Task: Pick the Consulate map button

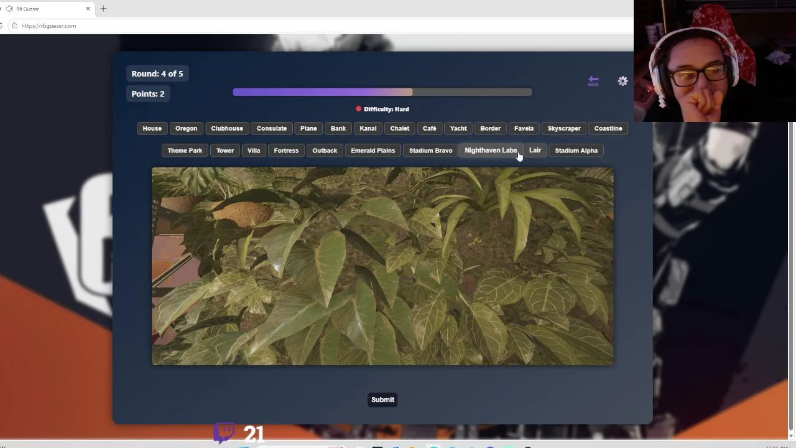Action: (272, 128)
